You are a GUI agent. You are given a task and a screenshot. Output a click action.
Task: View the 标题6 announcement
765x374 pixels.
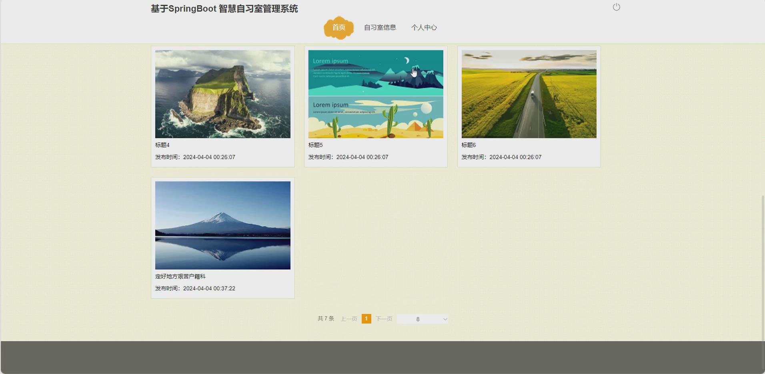click(468, 145)
